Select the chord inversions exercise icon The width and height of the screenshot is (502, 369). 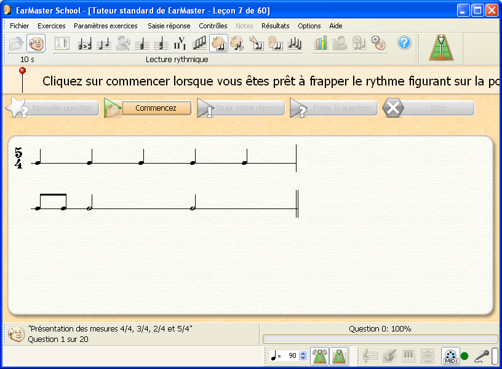[161, 44]
